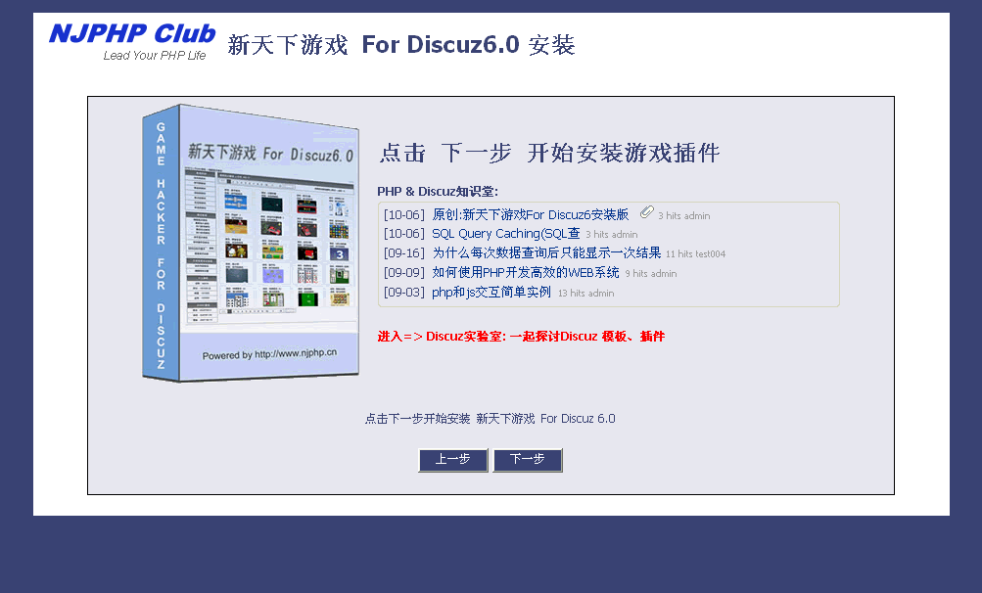982x593 pixels.
Task: Click the NJPHP Club logo
Action: pos(132,42)
